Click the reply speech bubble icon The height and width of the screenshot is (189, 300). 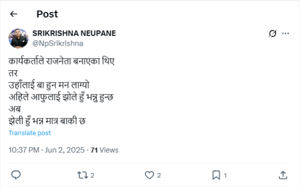click(x=16, y=175)
